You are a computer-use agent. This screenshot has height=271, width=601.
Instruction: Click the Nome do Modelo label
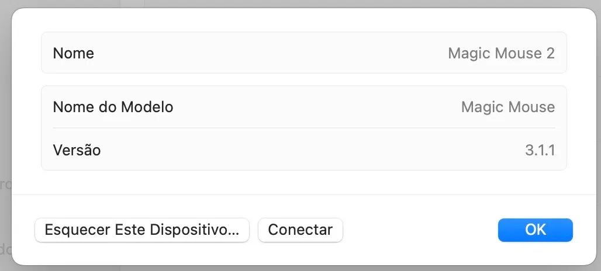point(113,107)
